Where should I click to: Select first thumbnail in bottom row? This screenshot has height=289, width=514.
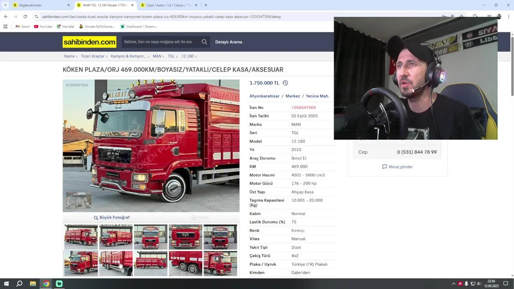pos(81,263)
